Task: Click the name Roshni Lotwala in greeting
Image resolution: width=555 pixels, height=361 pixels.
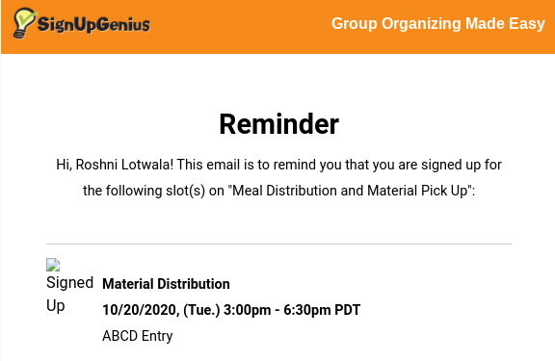Action: coord(124,165)
